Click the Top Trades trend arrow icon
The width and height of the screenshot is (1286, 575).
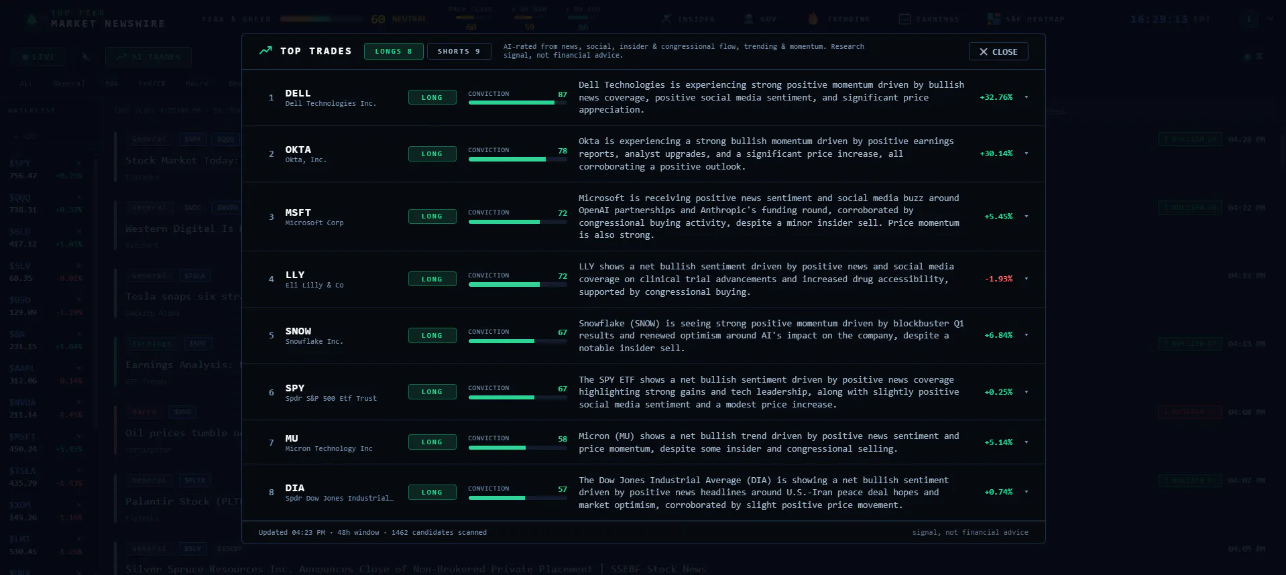coord(266,50)
